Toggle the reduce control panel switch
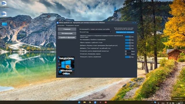 (128, 57)
